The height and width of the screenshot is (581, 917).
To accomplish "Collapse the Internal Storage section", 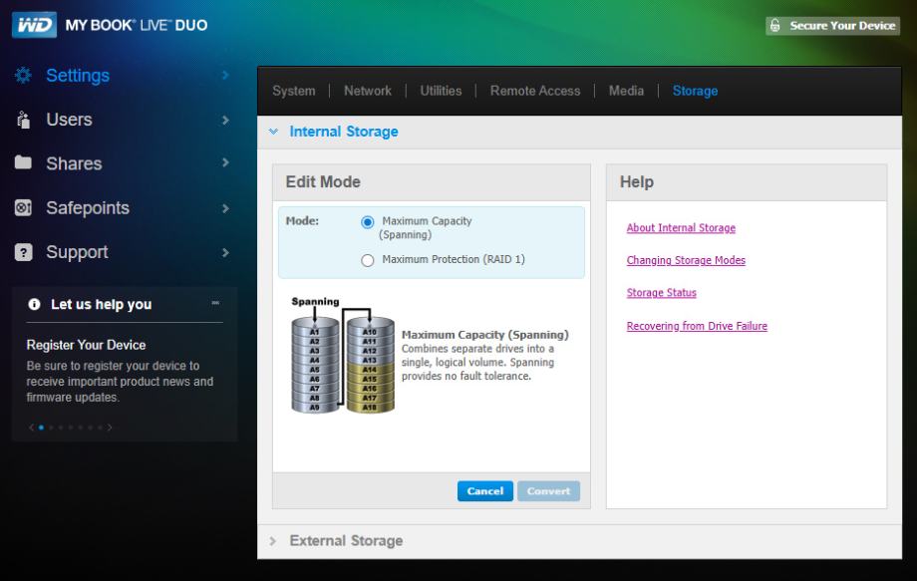I will pos(273,132).
